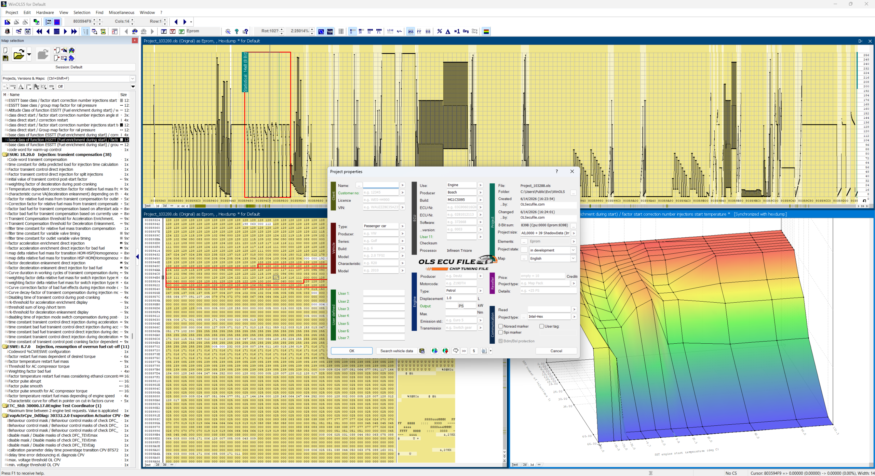Click the blue question mark help icon
This screenshot has height=476, width=875.
(237, 31)
